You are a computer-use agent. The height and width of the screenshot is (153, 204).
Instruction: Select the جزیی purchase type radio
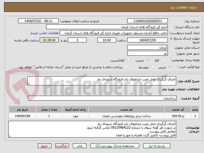170,67
